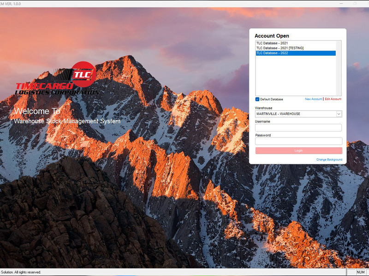Click the Account Open heading

(272, 36)
